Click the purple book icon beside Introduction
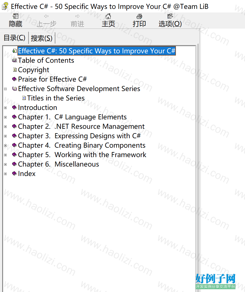 pyautogui.click(x=14, y=107)
